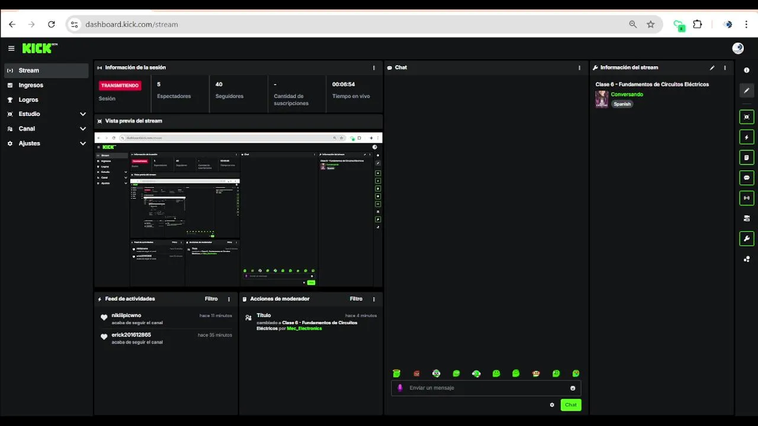Click the browser address bar URL
Screen dimensions: 758x426
[x=131, y=24]
